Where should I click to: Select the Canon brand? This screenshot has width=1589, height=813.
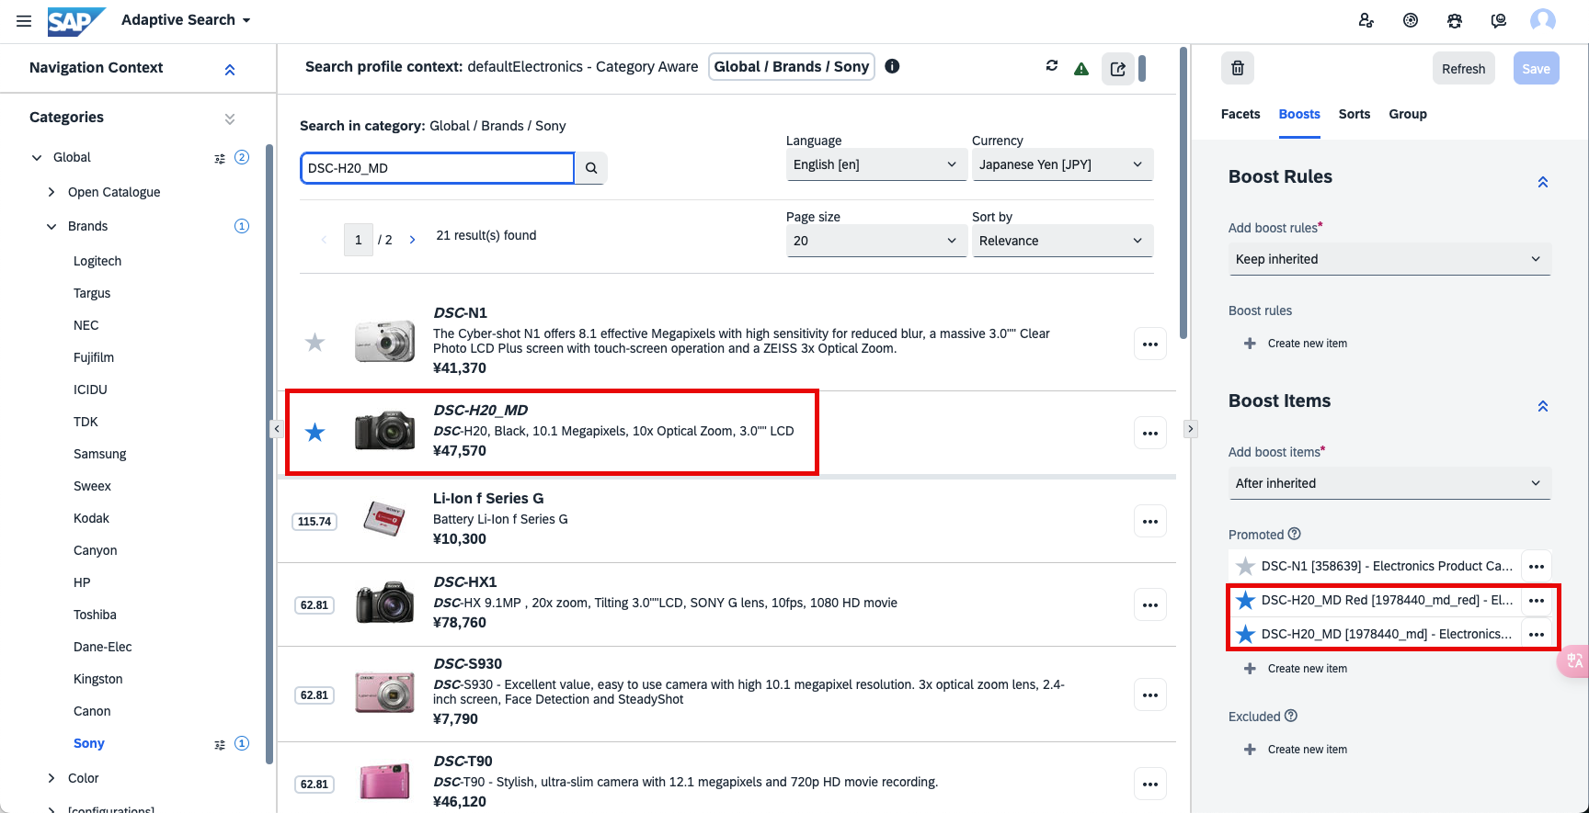point(92,711)
